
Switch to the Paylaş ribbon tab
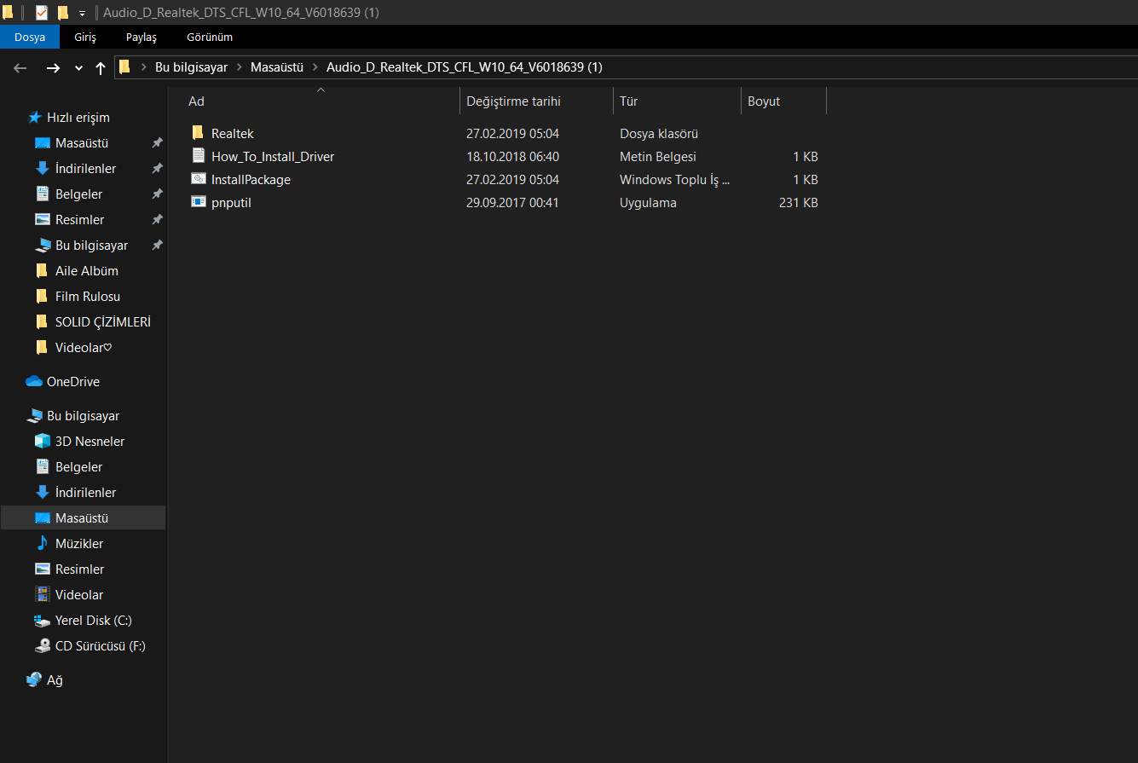pos(142,37)
